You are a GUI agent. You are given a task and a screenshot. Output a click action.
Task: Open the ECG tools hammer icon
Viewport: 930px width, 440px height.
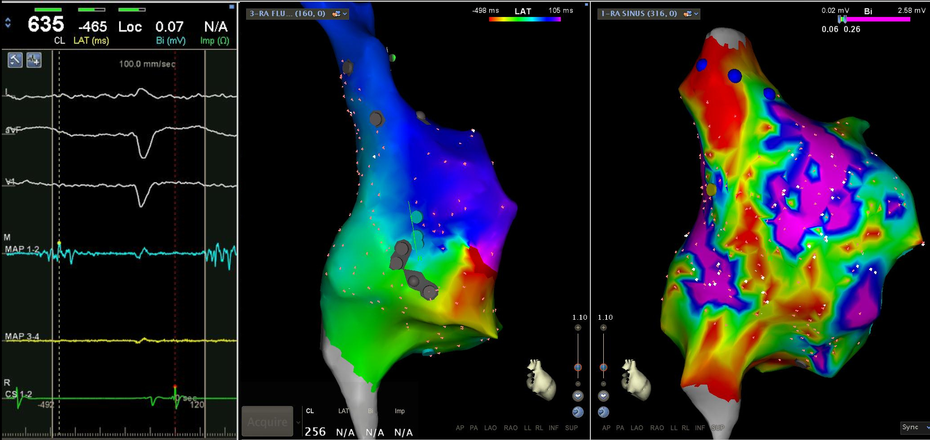point(15,60)
